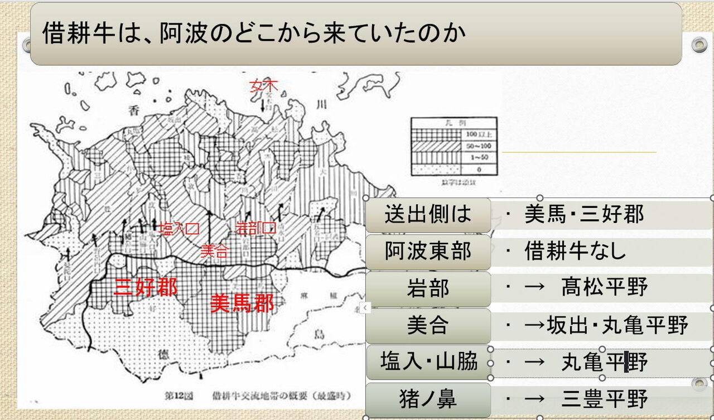Viewport: 714px width, 420px height.
Task: Click the 岩部 box in the list
Action: 428,289
